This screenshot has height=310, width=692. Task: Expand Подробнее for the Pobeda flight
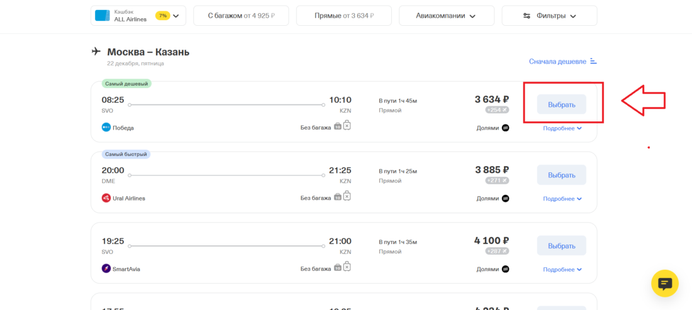[x=562, y=128]
